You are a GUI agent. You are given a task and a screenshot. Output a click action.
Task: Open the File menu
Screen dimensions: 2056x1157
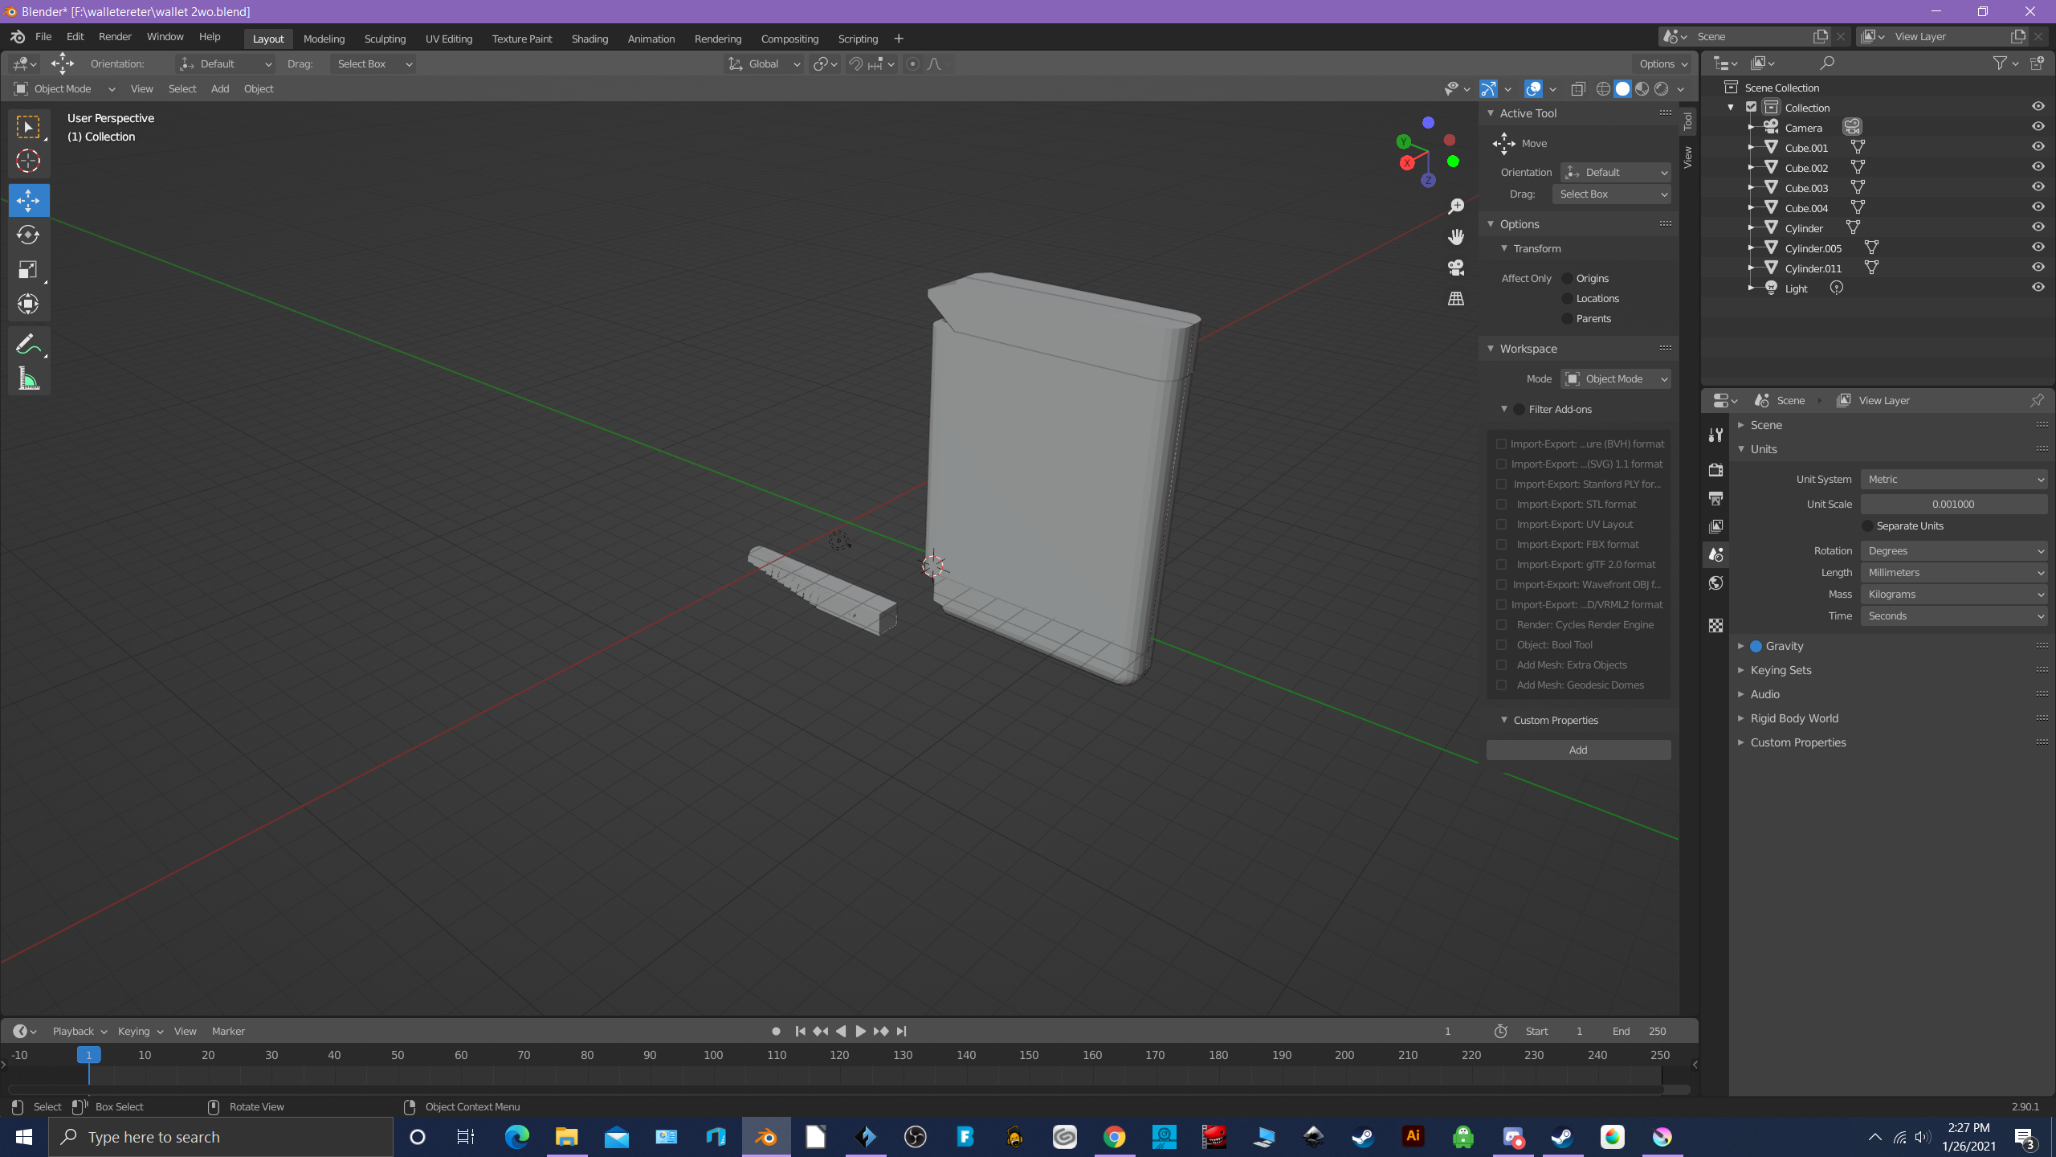point(43,37)
